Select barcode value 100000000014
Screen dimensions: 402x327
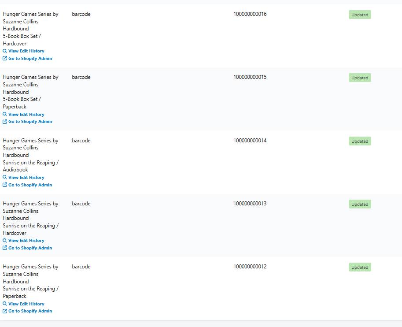click(x=250, y=141)
